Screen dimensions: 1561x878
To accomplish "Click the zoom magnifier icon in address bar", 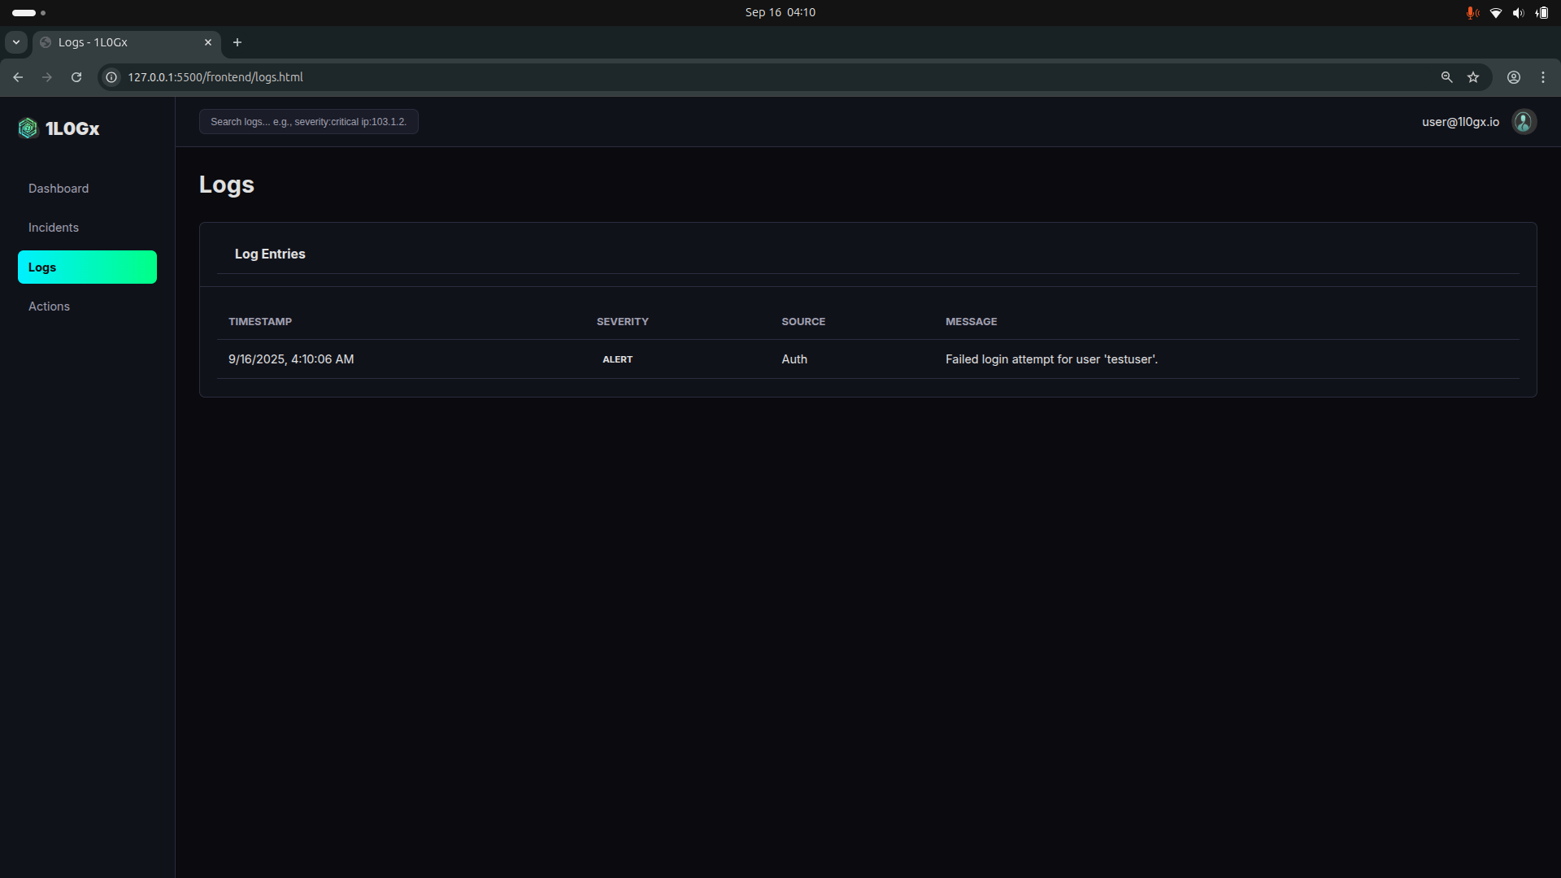I will [1446, 77].
